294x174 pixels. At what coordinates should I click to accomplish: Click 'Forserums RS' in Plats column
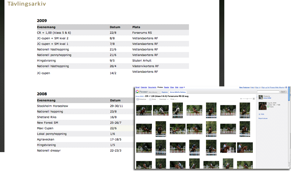pos(142,33)
